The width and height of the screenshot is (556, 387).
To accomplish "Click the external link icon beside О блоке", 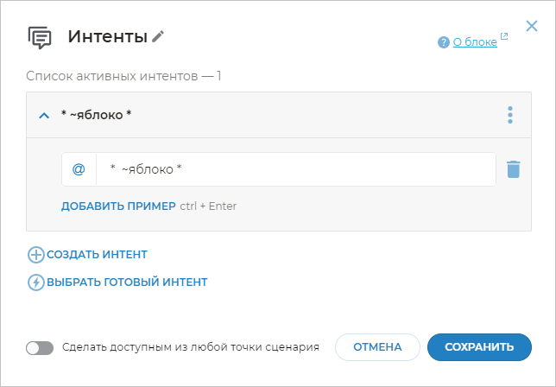I will click(504, 37).
